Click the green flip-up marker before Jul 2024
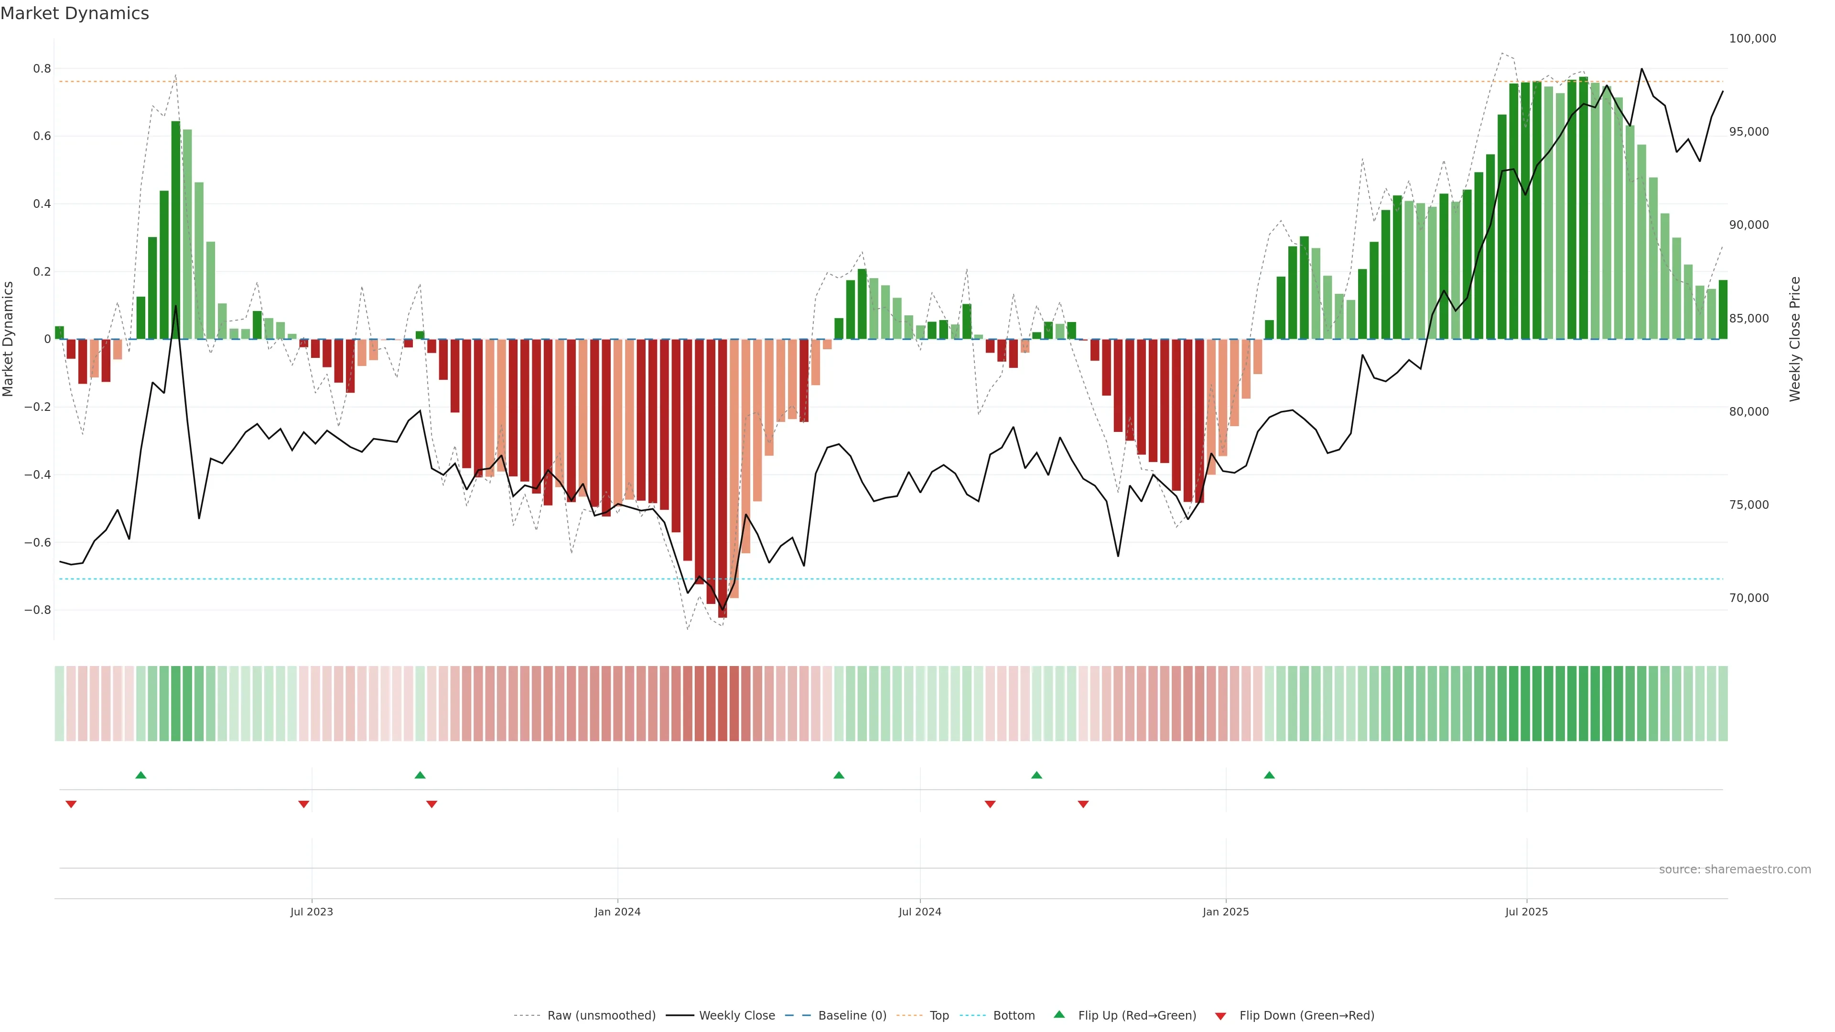 [839, 775]
